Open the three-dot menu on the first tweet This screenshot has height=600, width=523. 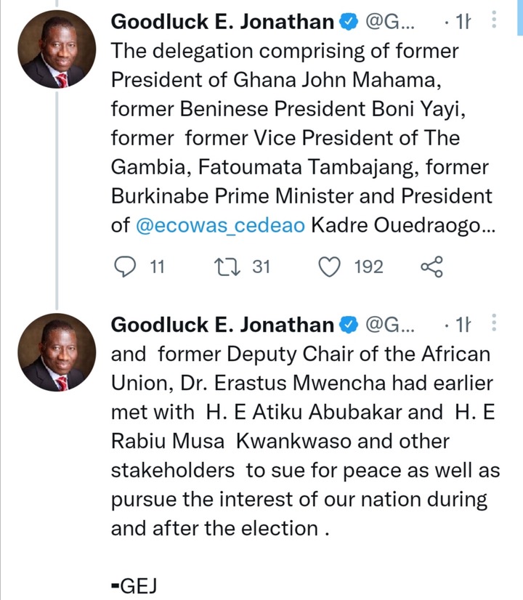click(x=494, y=20)
